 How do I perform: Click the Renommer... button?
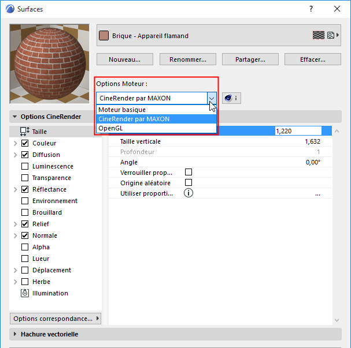(188, 59)
